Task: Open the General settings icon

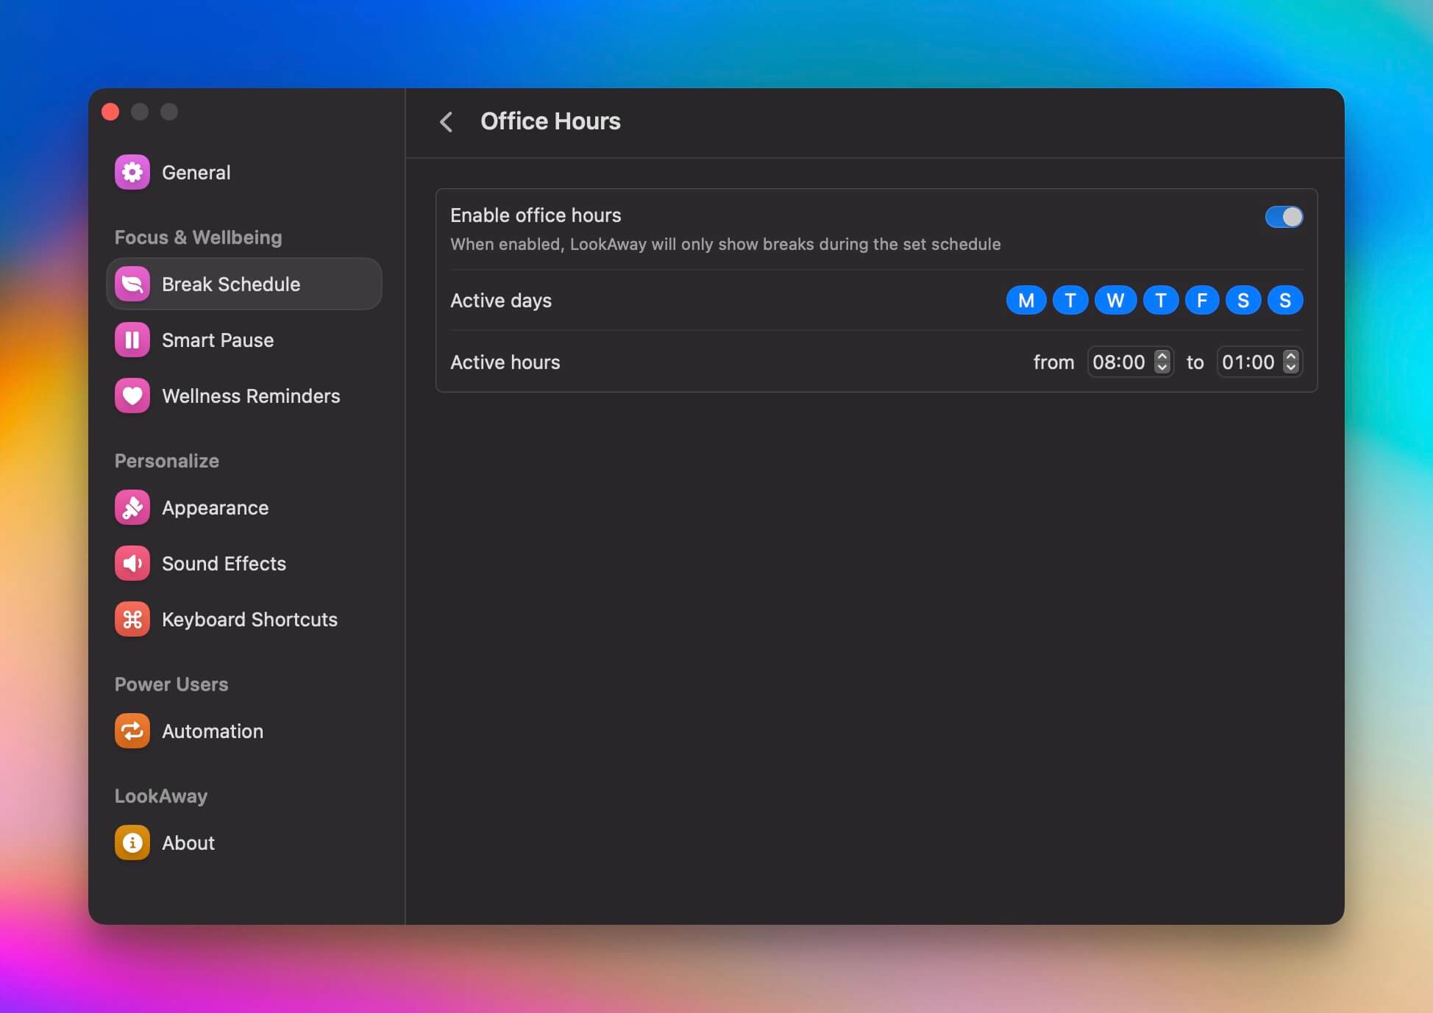Action: (x=132, y=172)
